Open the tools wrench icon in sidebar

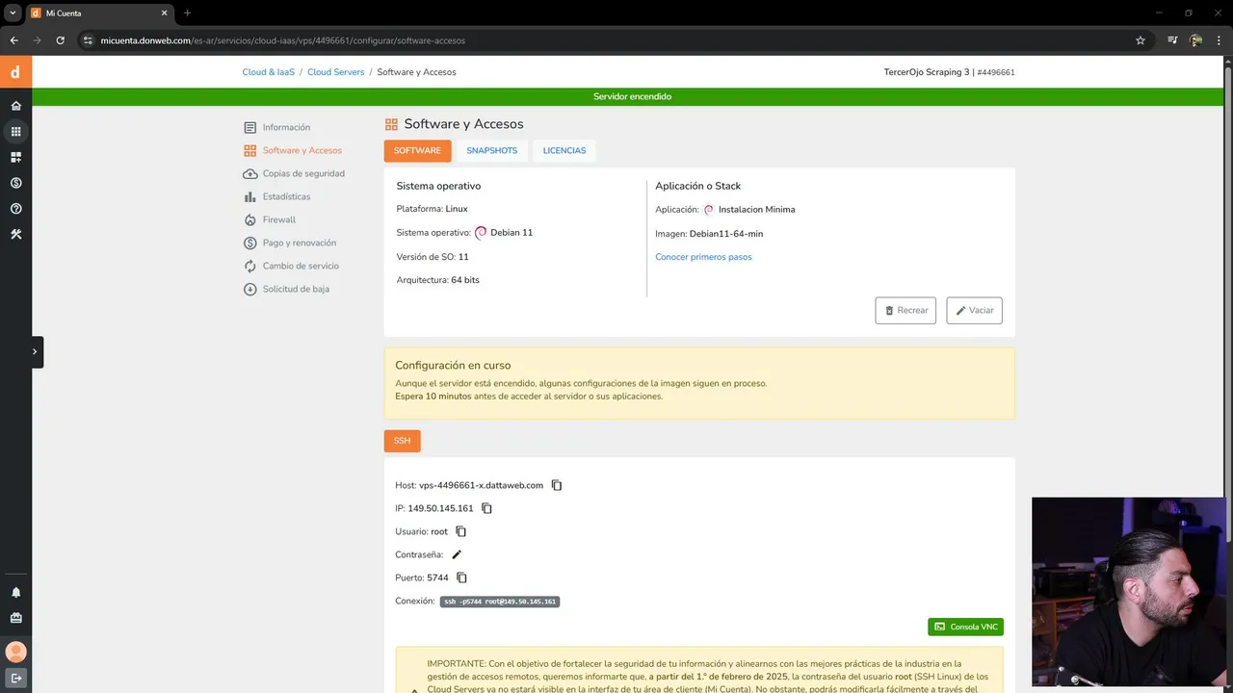coord(15,234)
